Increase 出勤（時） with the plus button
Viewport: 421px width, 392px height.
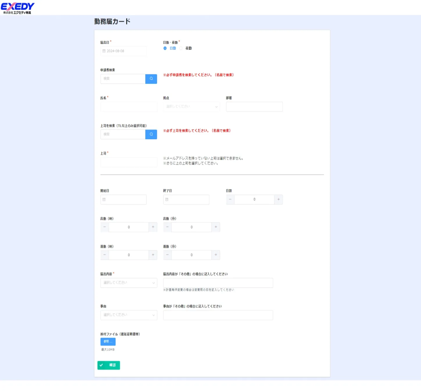point(153,227)
